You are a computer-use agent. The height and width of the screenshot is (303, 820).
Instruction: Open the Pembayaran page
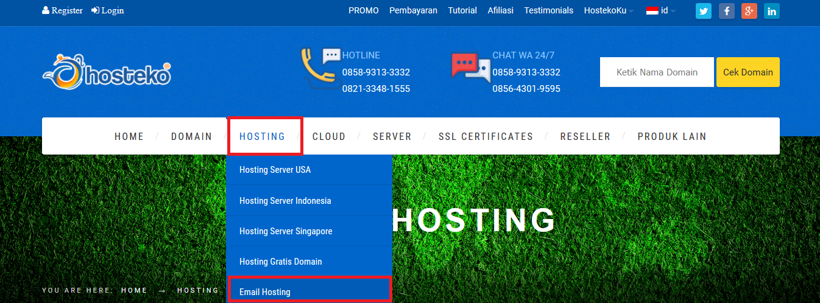pyautogui.click(x=414, y=10)
